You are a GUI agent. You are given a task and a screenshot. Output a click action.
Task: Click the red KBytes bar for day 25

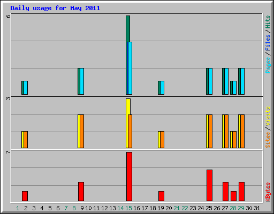coord(209,186)
